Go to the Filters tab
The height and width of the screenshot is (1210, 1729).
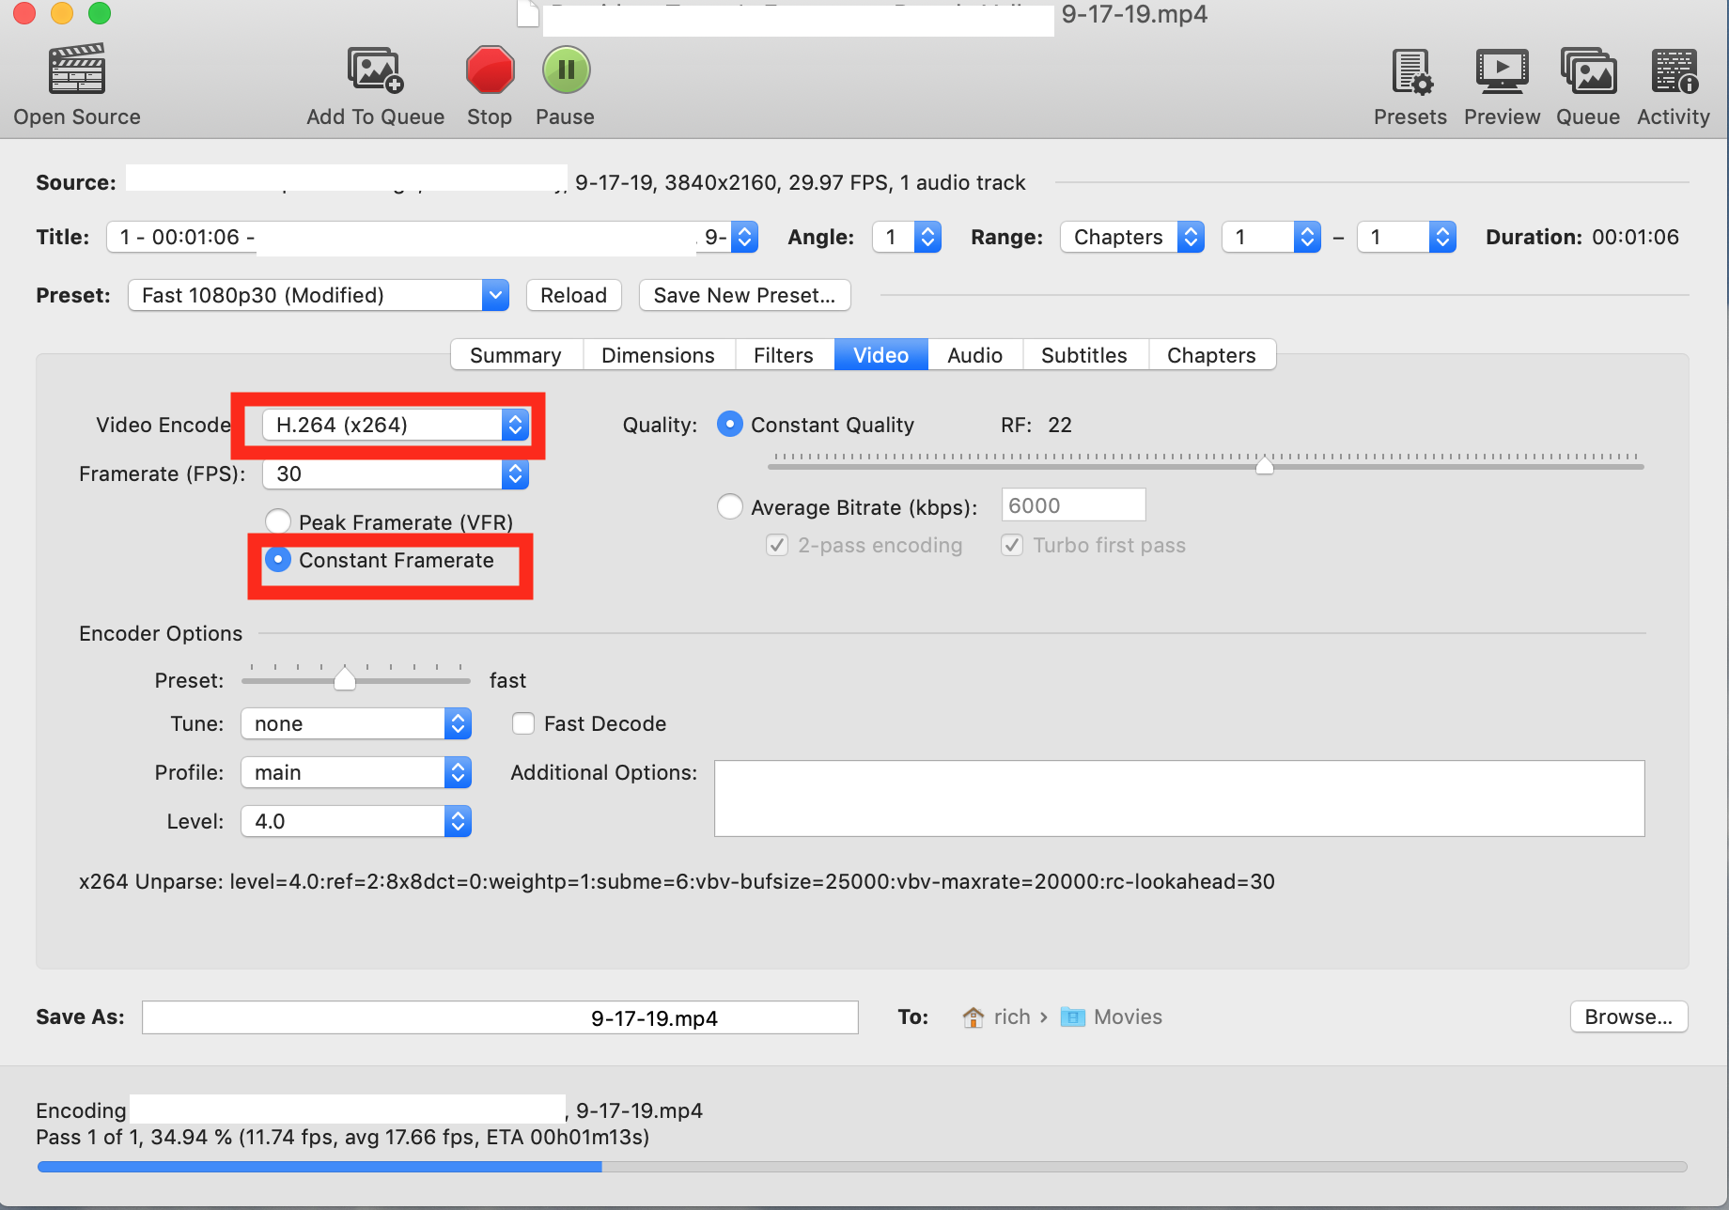click(784, 355)
